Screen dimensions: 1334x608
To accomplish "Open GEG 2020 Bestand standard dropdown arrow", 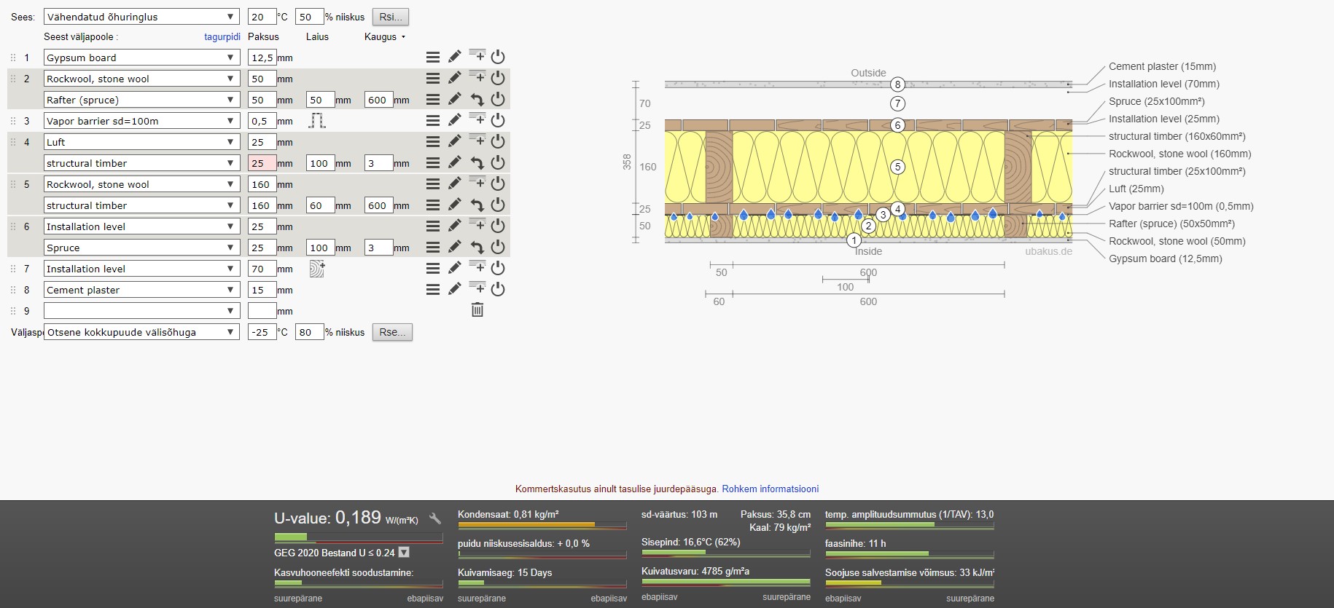I will coord(404,553).
